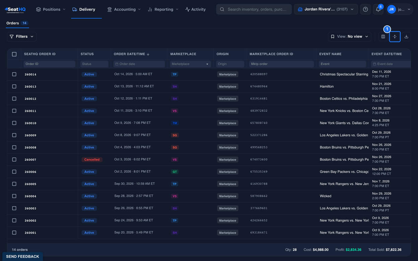
Task: Open the Marketplace filter dropdown
Action: pos(190,64)
